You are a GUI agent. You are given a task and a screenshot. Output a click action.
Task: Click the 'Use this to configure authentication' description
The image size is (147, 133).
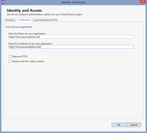click(x=45, y=14)
